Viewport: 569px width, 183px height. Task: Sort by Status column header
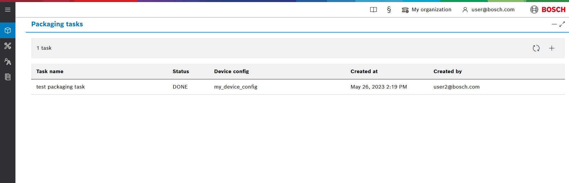click(181, 71)
